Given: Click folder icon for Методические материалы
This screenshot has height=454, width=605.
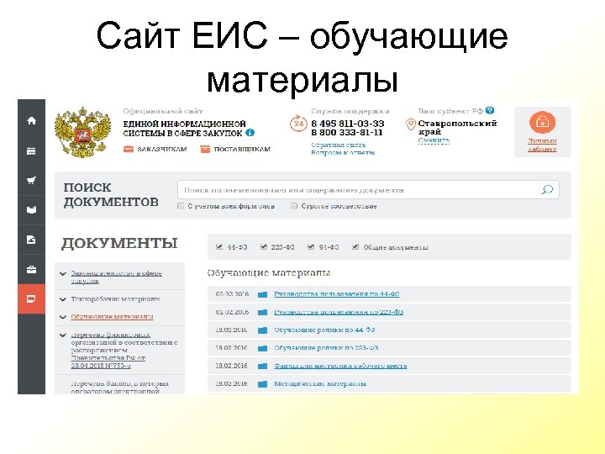Looking at the screenshot, I should point(262,384).
